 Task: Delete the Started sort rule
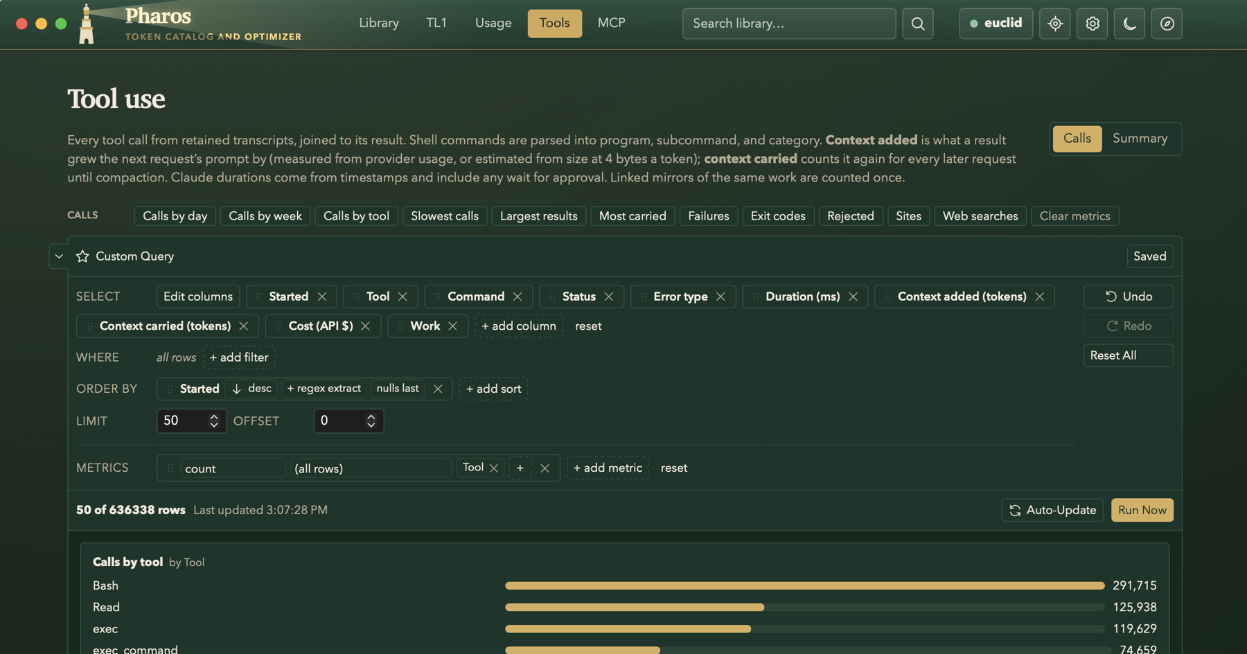(438, 389)
